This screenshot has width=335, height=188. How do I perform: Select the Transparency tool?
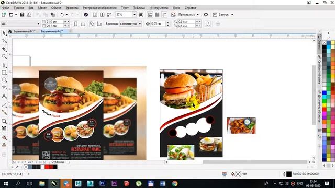[x=4, y=128]
